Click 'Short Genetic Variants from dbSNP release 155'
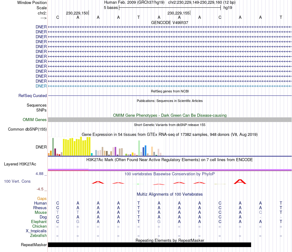Image resolution: width=292 pixels, height=252 pixels. pyautogui.click(x=170, y=125)
